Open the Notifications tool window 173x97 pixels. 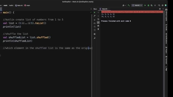click(166, 39)
